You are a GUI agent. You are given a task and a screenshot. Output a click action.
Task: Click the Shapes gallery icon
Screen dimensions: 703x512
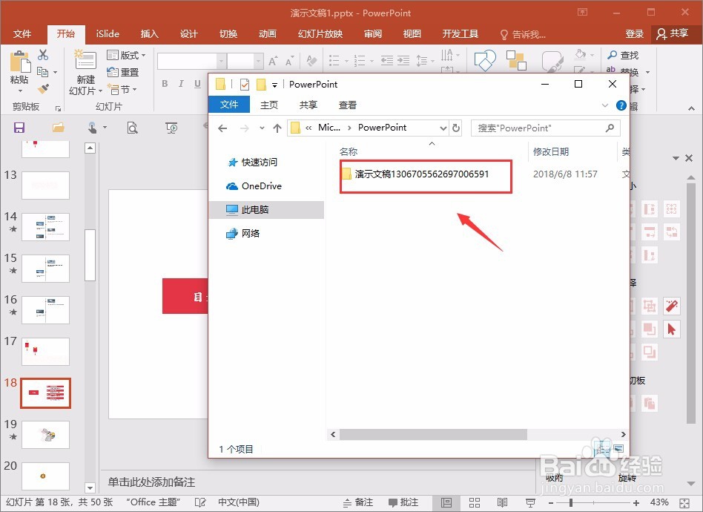[x=485, y=60]
